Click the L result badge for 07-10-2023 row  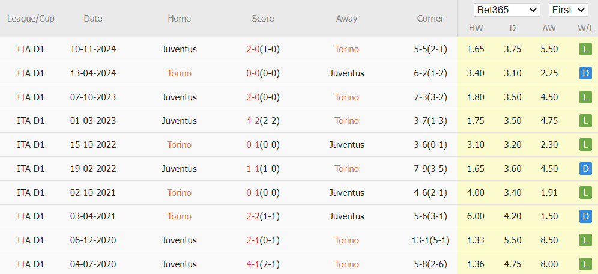[x=585, y=97]
